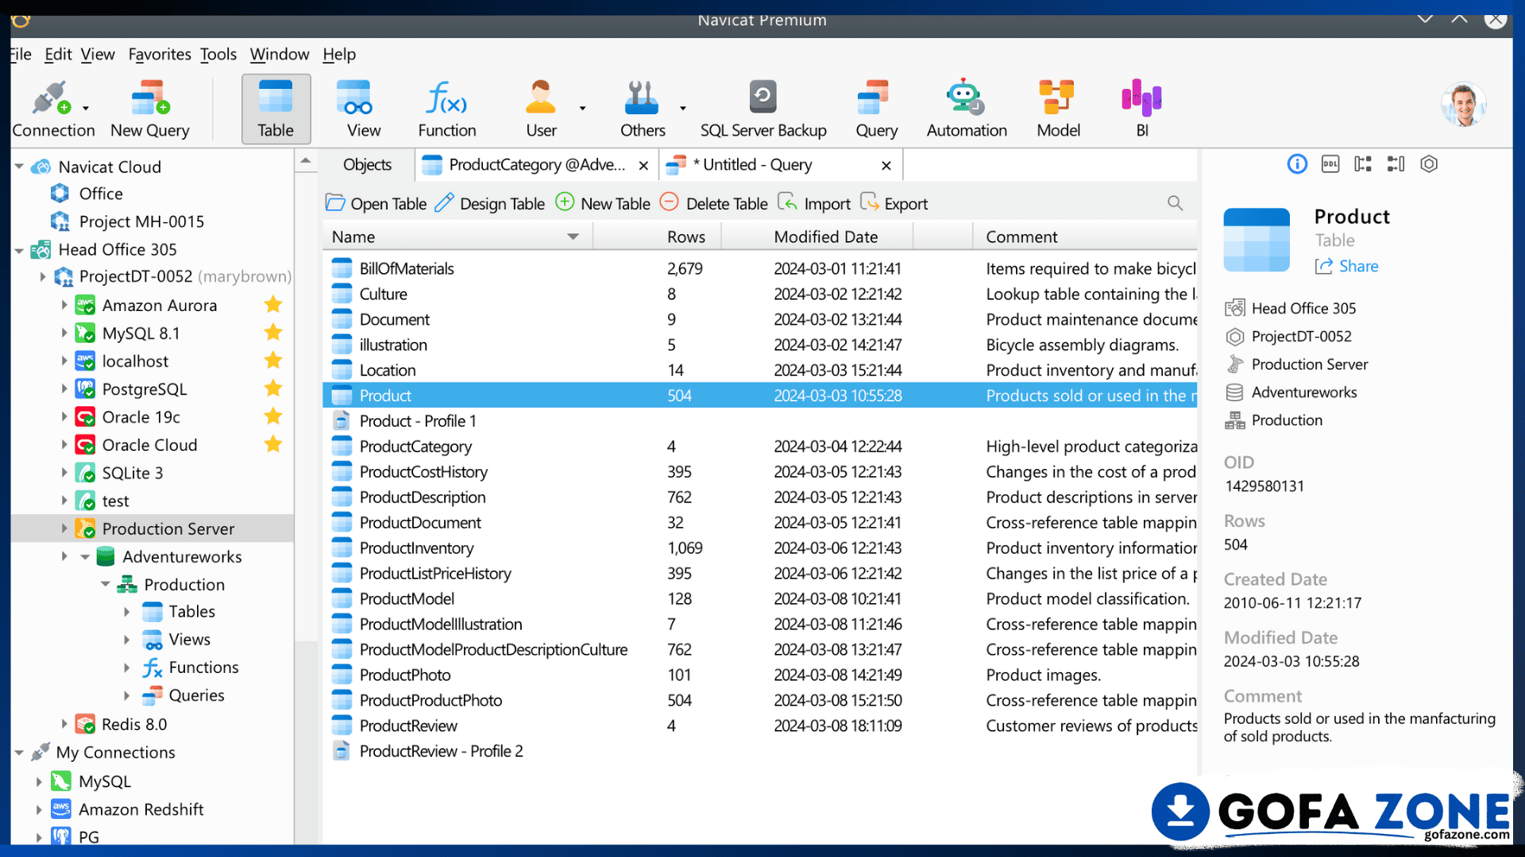Screen dimensions: 1525x857
Task: Collapse the Navicat Cloud tree node
Action: [x=19, y=167]
